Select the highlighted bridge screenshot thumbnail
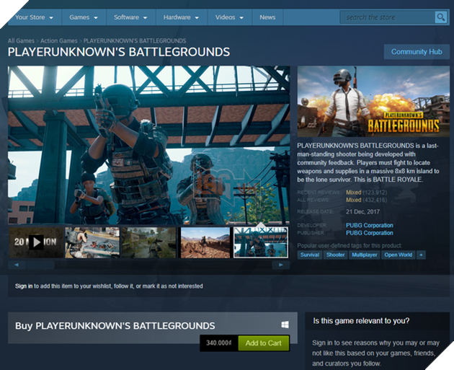Screen dimensions: 454x370 (x=261, y=242)
